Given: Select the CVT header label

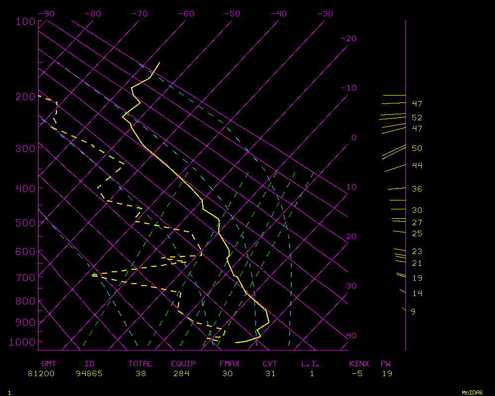Looking at the screenshot, I should coord(270,364).
